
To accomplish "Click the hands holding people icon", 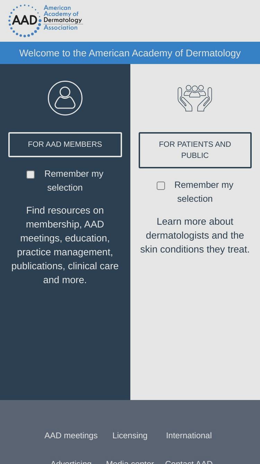I will coord(195,98).
